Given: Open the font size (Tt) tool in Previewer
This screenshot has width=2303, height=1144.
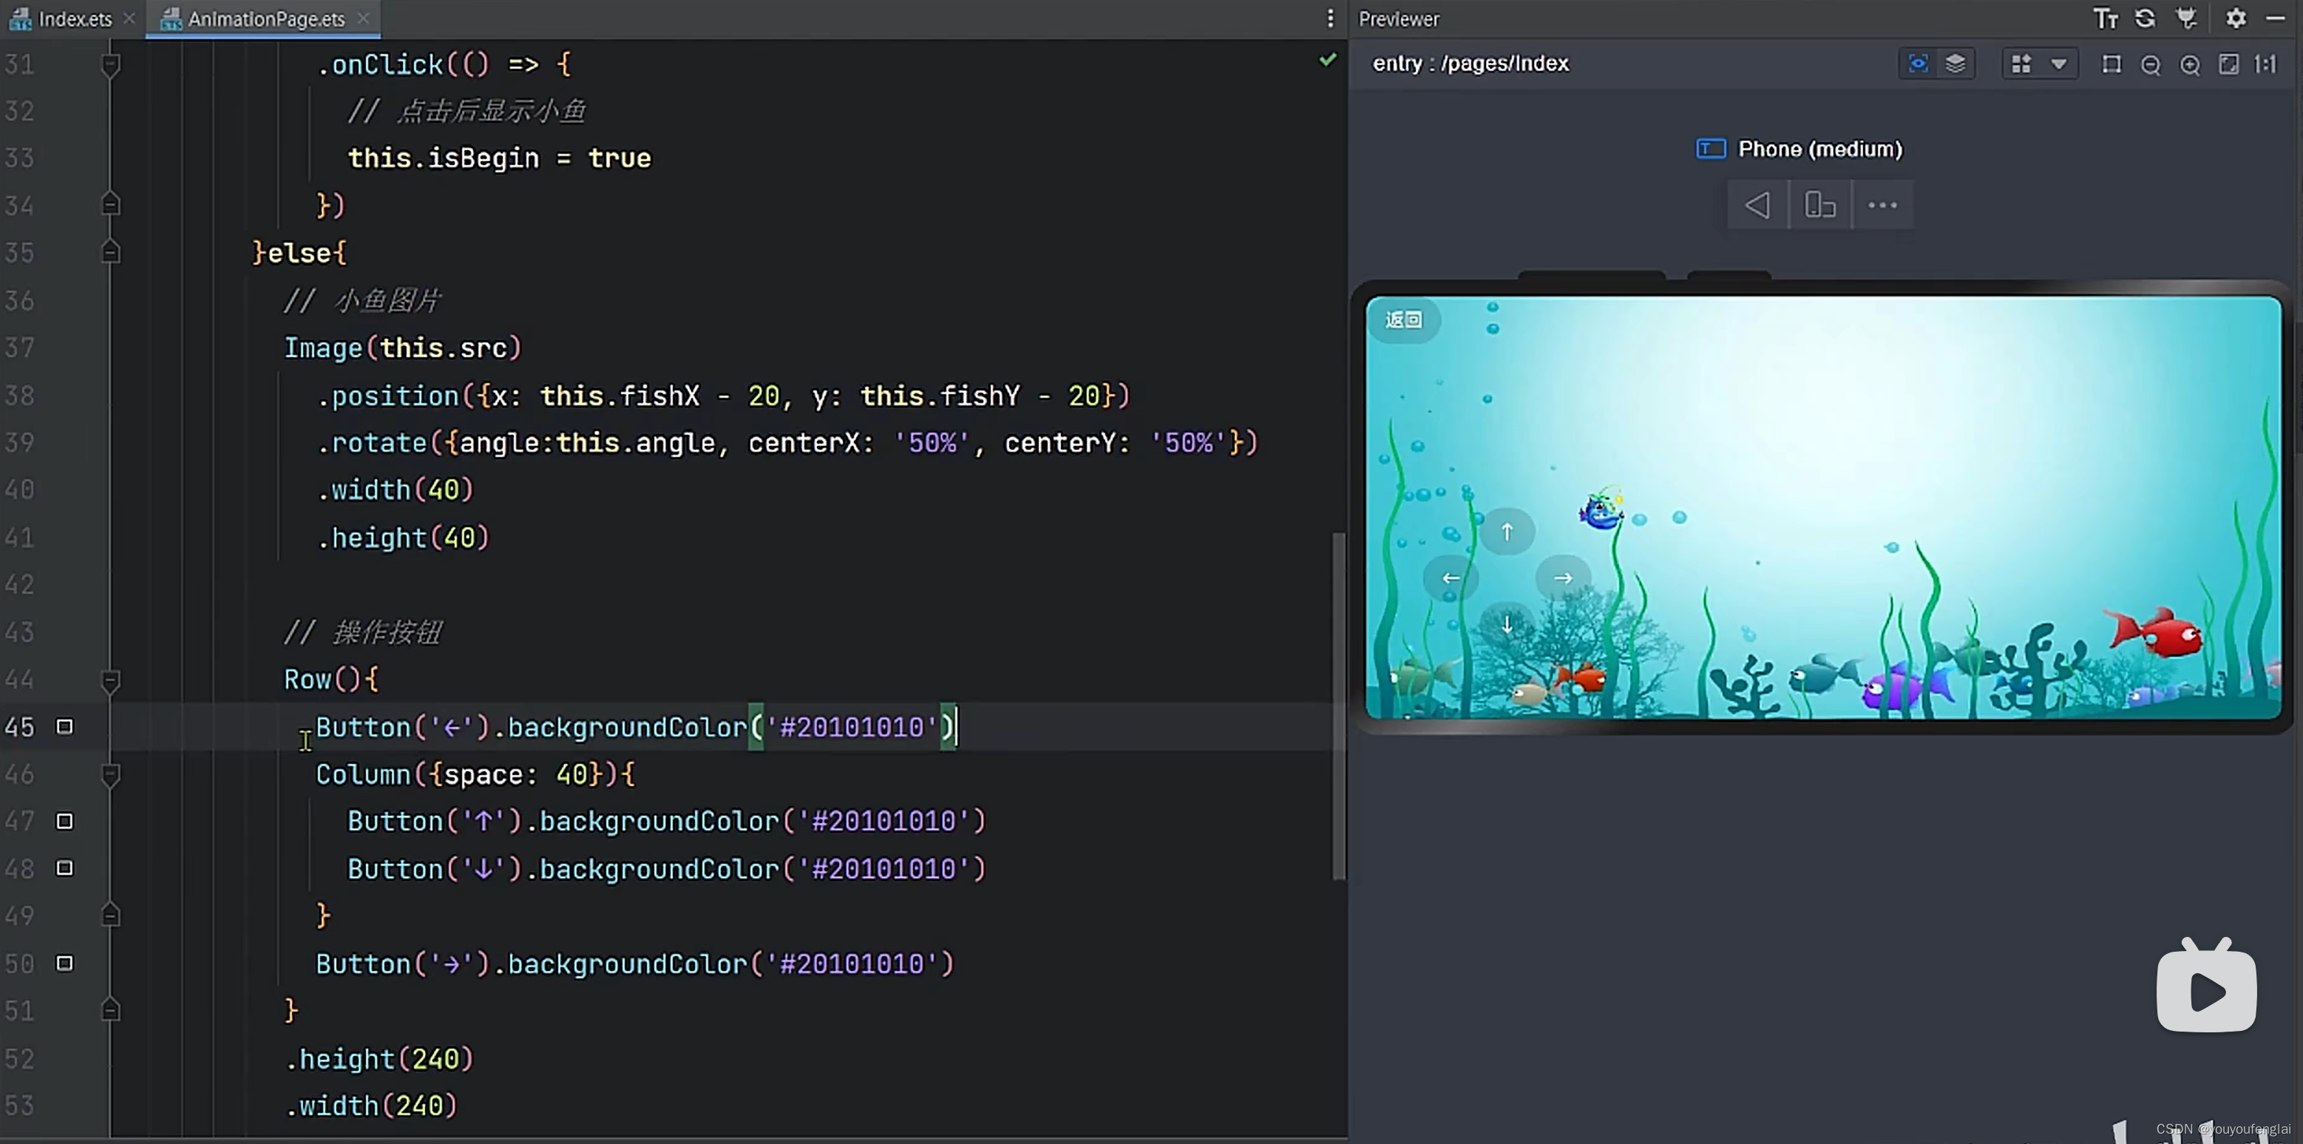Looking at the screenshot, I should (x=2106, y=18).
